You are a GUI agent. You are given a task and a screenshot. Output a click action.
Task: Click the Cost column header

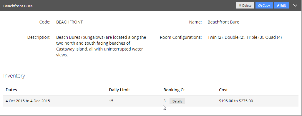point(223,90)
